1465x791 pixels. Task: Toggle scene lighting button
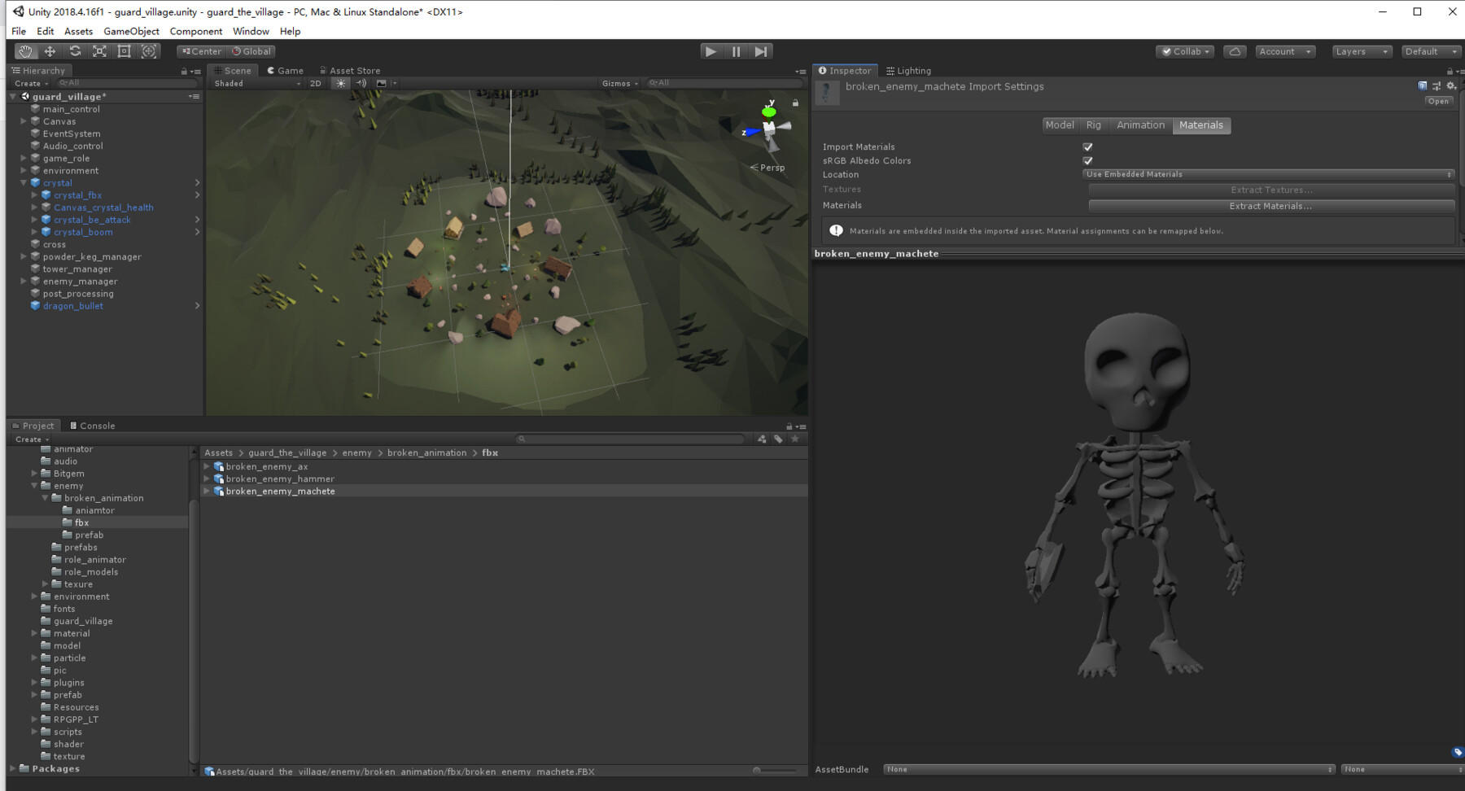[x=341, y=83]
